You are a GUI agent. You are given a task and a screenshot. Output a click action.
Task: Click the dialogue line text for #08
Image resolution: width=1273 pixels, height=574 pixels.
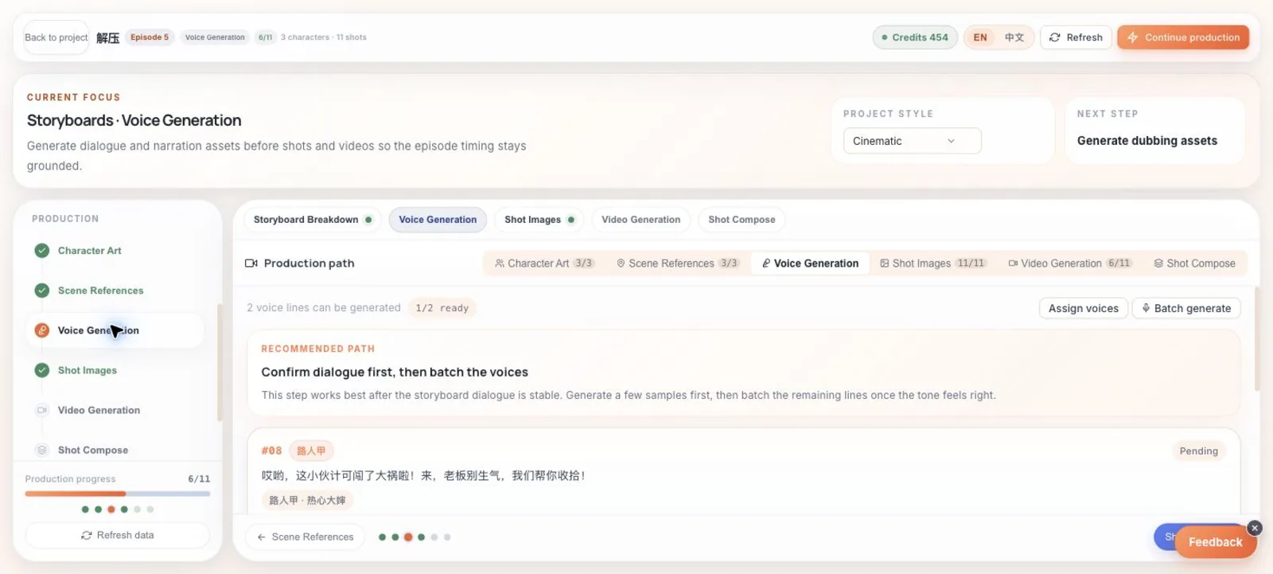coord(423,475)
